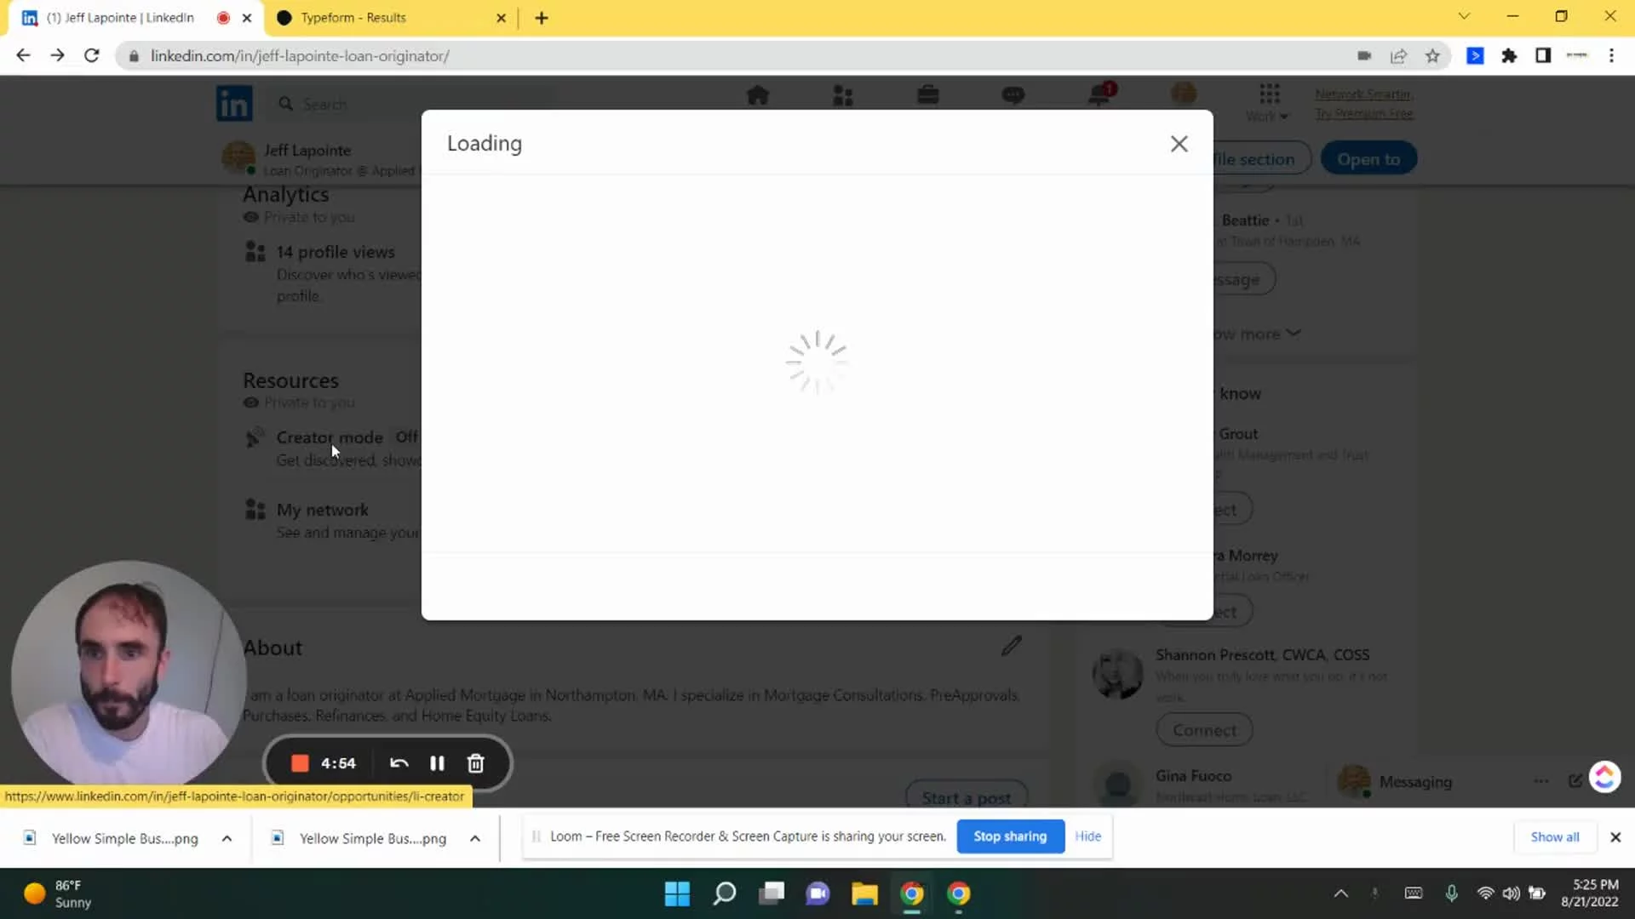Close the Loading dialog
This screenshot has width=1635, height=919.
click(1179, 144)
